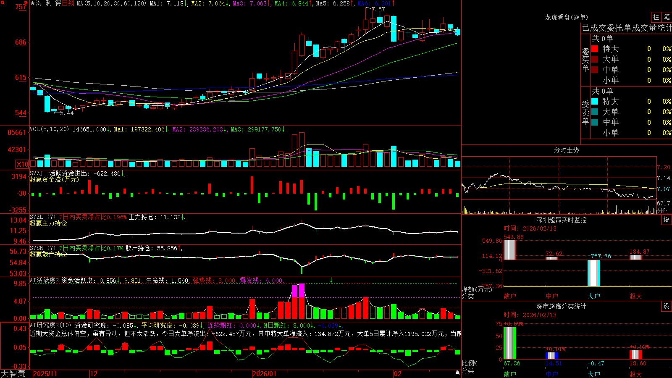Click the 7.57 high price marker
The height and width of the screenshot is (378, 672).
coord(378,9)
